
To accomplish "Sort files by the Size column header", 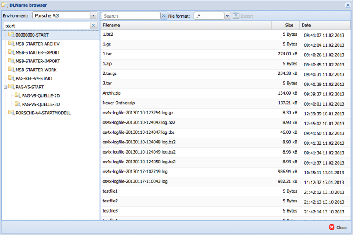I will click(x=285, y=25).
